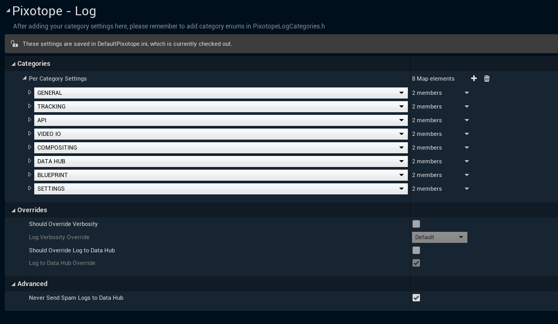
Task: Add a new map element with plus icon
Action: 474,78
